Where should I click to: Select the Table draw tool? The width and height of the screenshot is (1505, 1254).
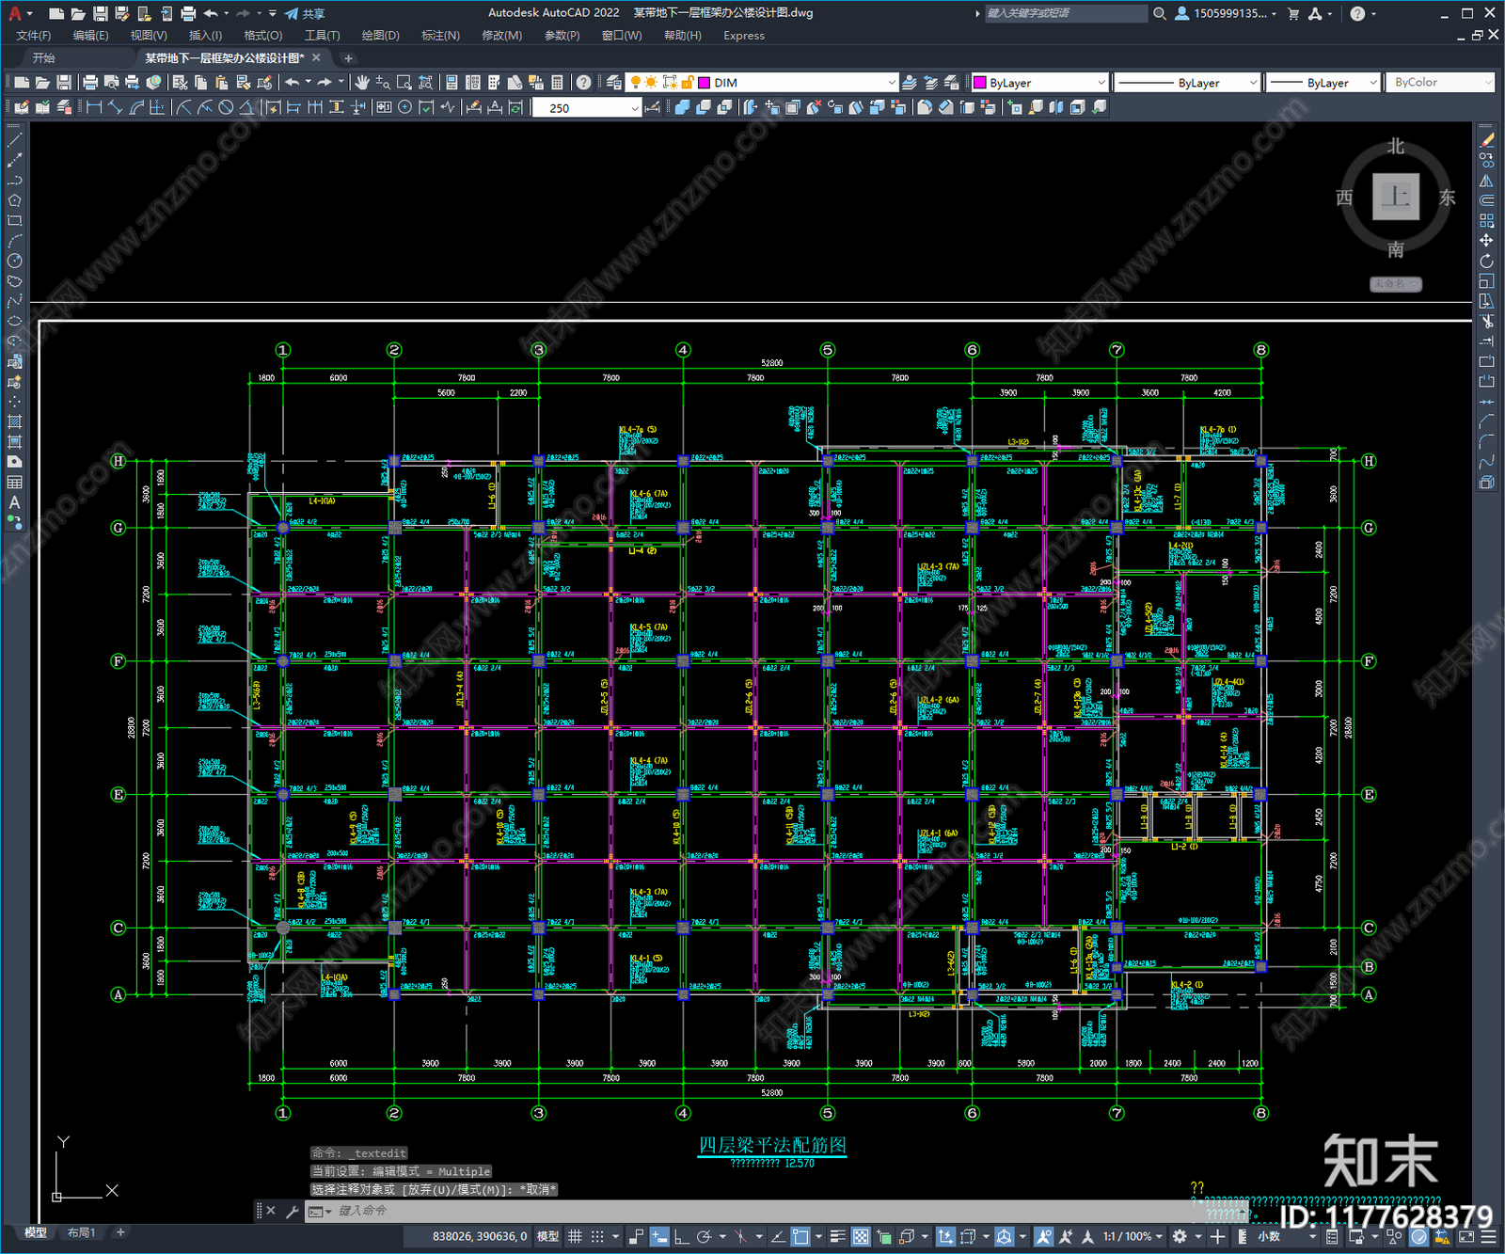pyautogui.click(x=14, y=482)
